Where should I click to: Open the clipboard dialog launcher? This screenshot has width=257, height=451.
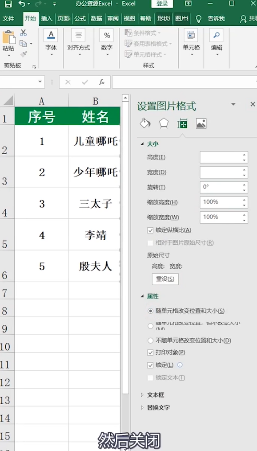coord(34,67)
